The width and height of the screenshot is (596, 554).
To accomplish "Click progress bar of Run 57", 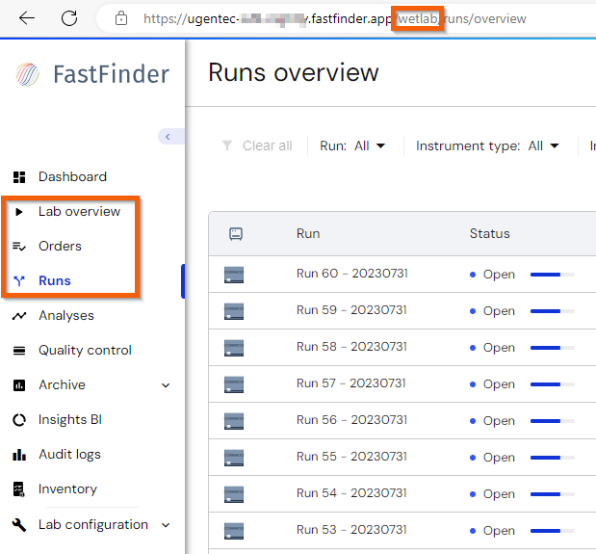I will [x=553, y=384].
